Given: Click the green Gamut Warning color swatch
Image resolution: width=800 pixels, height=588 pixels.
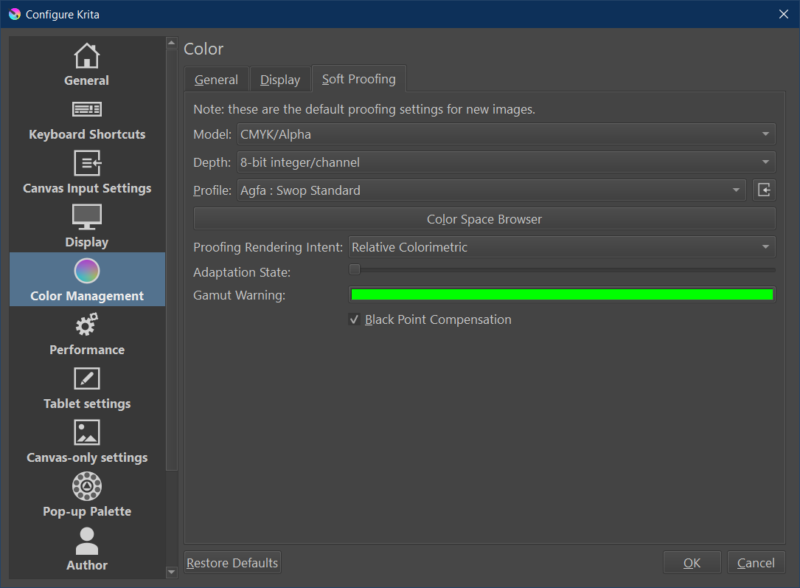Looking at the screenshot, I should pos(562,294).
